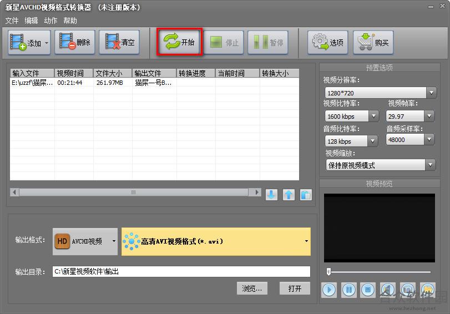Click the 261.97MB file size cell
The width and height of the screenshot is (450, 314).
(x=110, y=83)
